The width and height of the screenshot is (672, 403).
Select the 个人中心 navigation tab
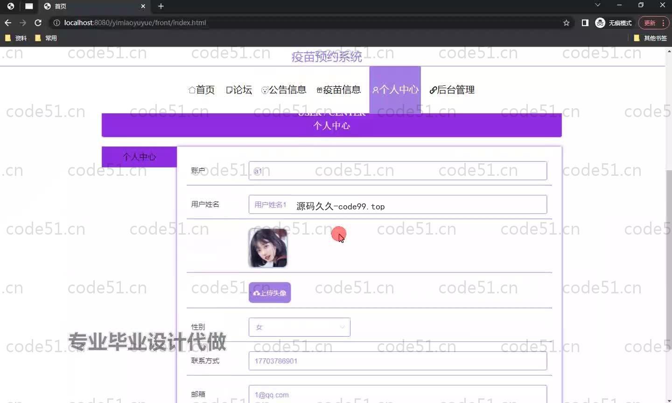coord(395,90)
